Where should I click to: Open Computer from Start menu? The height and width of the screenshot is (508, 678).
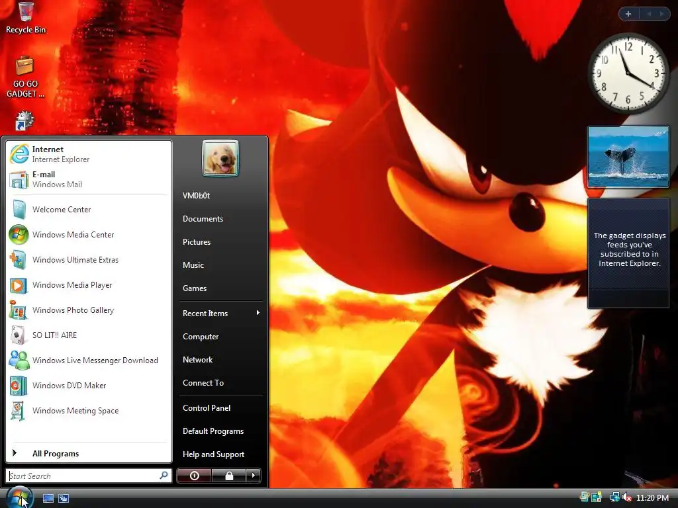(220, 337)
